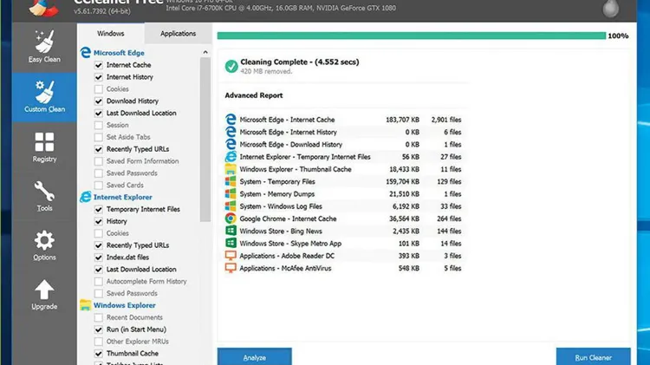The height and width of the screenshot is (365, 650).
Task: Click folder icon beside Thumbnail Cache report row
Action: [231, 169]
